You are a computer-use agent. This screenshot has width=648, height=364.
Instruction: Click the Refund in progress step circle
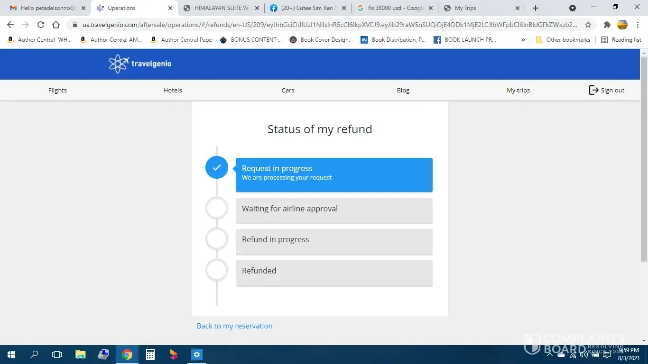pos(217,239)
